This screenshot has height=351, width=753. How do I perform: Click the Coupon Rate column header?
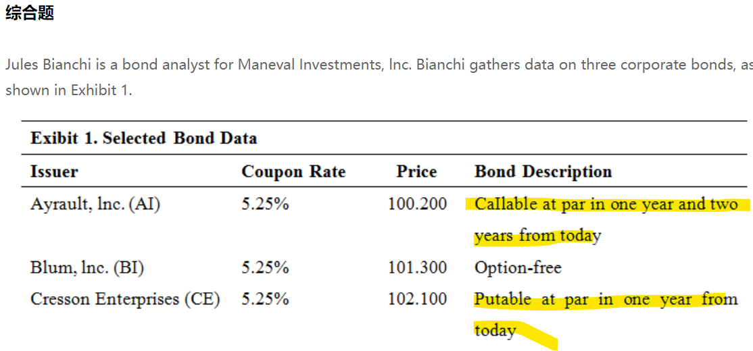pos(293,172)
